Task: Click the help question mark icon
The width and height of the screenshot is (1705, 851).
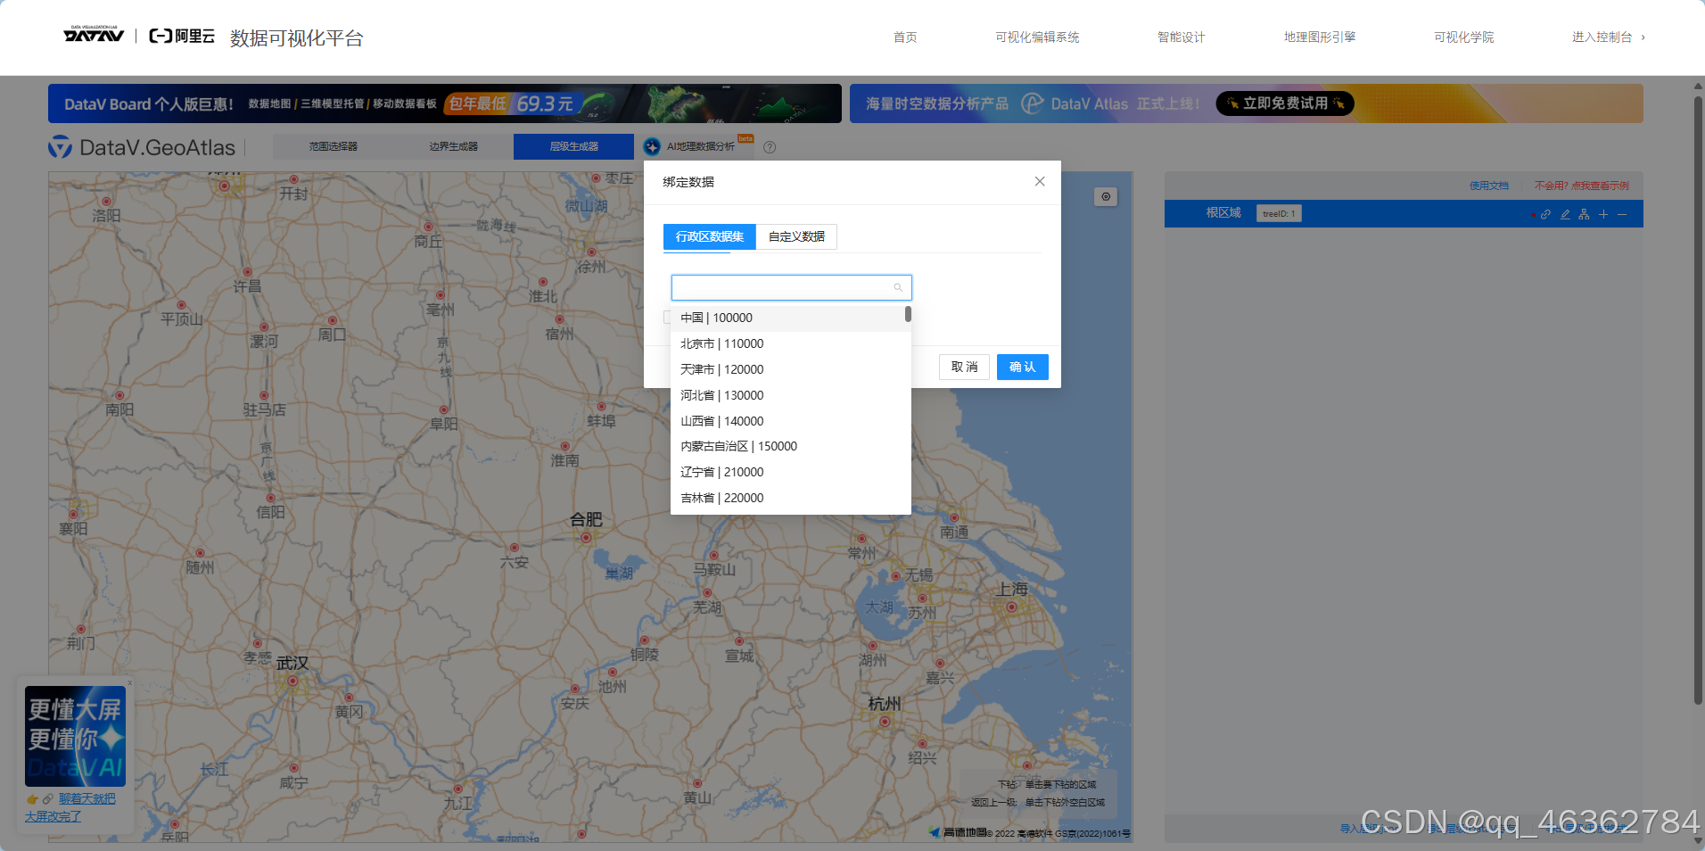Action: pos(770,147)
